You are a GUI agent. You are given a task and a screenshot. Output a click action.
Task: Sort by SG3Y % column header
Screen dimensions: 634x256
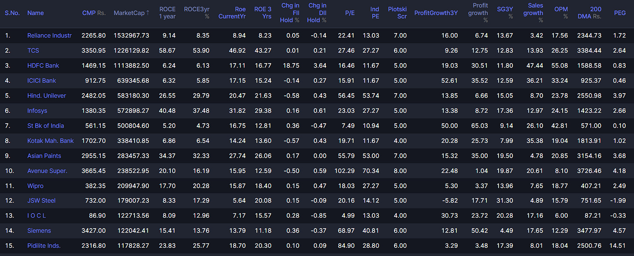505,13
